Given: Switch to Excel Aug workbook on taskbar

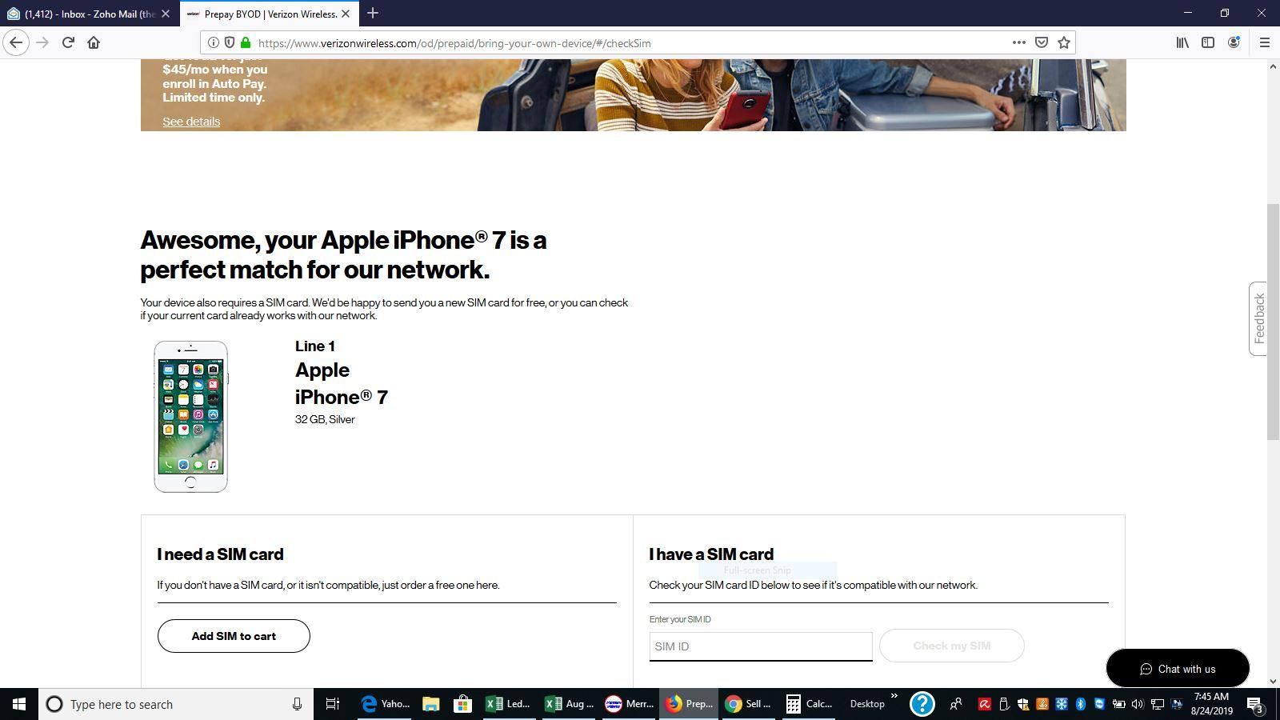Looking at the screenshot, I should click(569, 704).
